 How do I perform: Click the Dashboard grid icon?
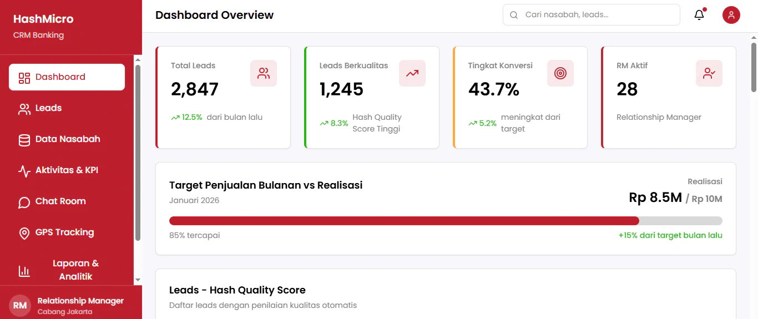pyautogui.click(x=24, y=78)
